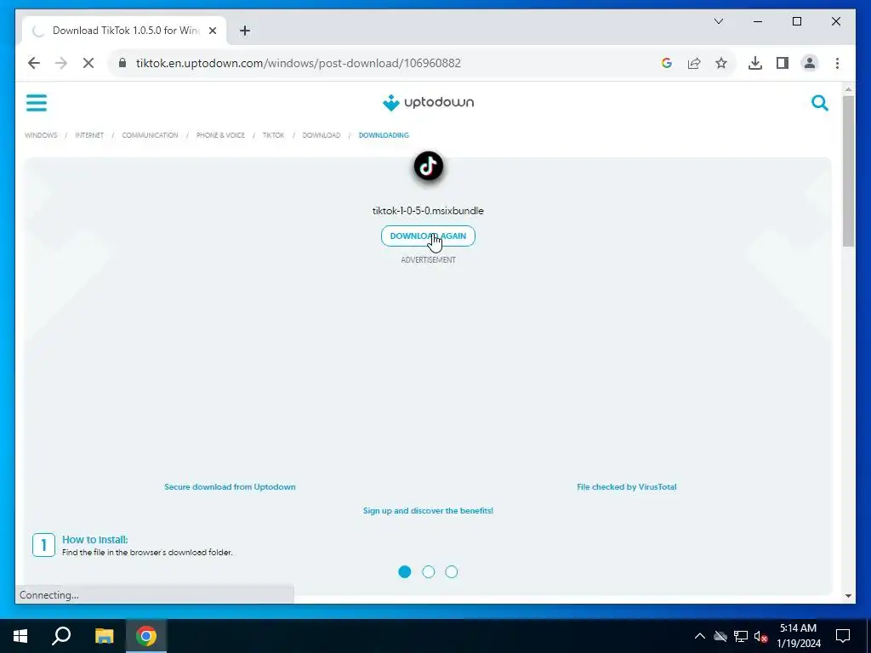Open the Windows Start menu
Viewport: 871px width, 653px height.
point(20,636)
